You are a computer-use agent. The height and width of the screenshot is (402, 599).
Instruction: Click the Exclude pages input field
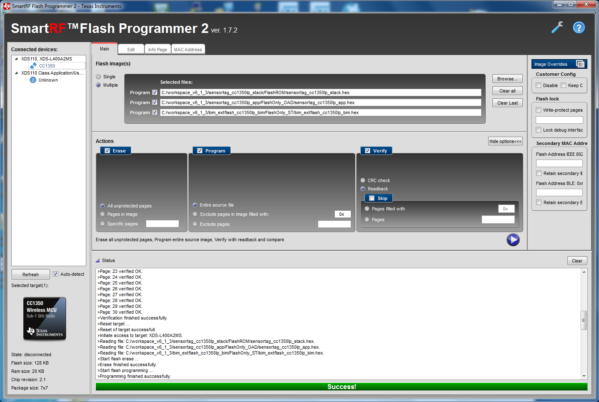click(x=334, y=224)
